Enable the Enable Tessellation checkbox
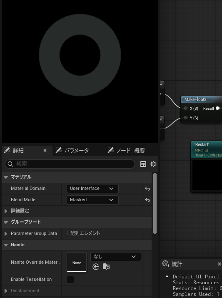 70,279
